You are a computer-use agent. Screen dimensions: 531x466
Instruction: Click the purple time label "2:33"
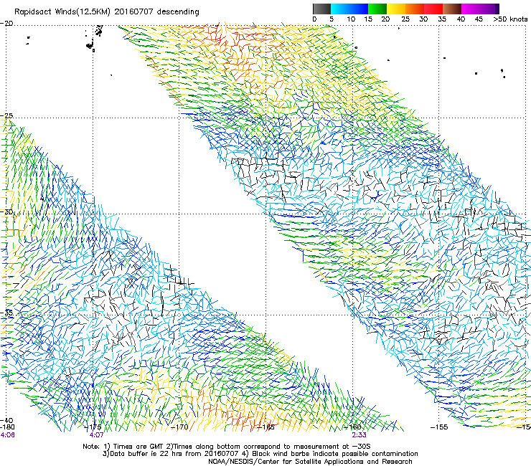[359, 434]
